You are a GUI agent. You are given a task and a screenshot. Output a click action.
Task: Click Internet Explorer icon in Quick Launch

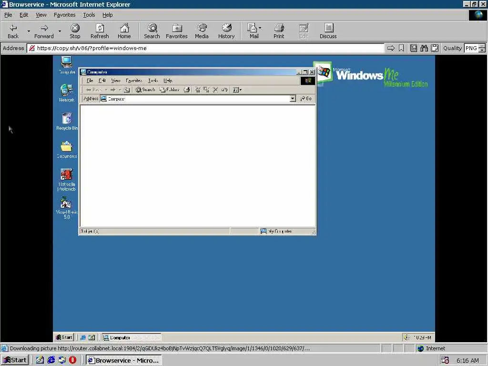pos(51,360)
